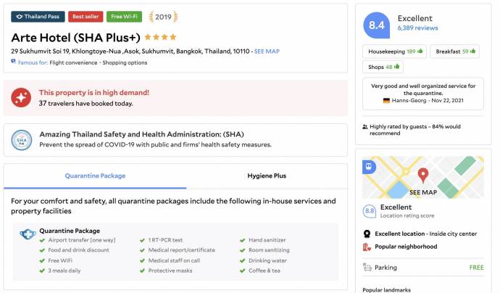The width and height of the screenshot is (500, 293).
Task: Open the SEE MAP thumbnail
Action: point(423,177)
